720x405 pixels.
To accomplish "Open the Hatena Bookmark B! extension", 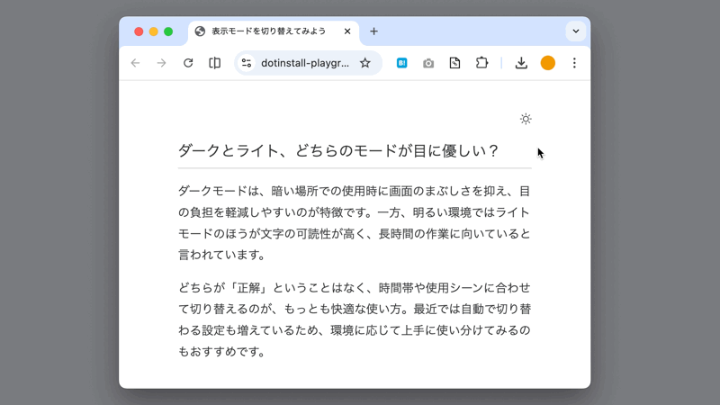I will 401,63.
